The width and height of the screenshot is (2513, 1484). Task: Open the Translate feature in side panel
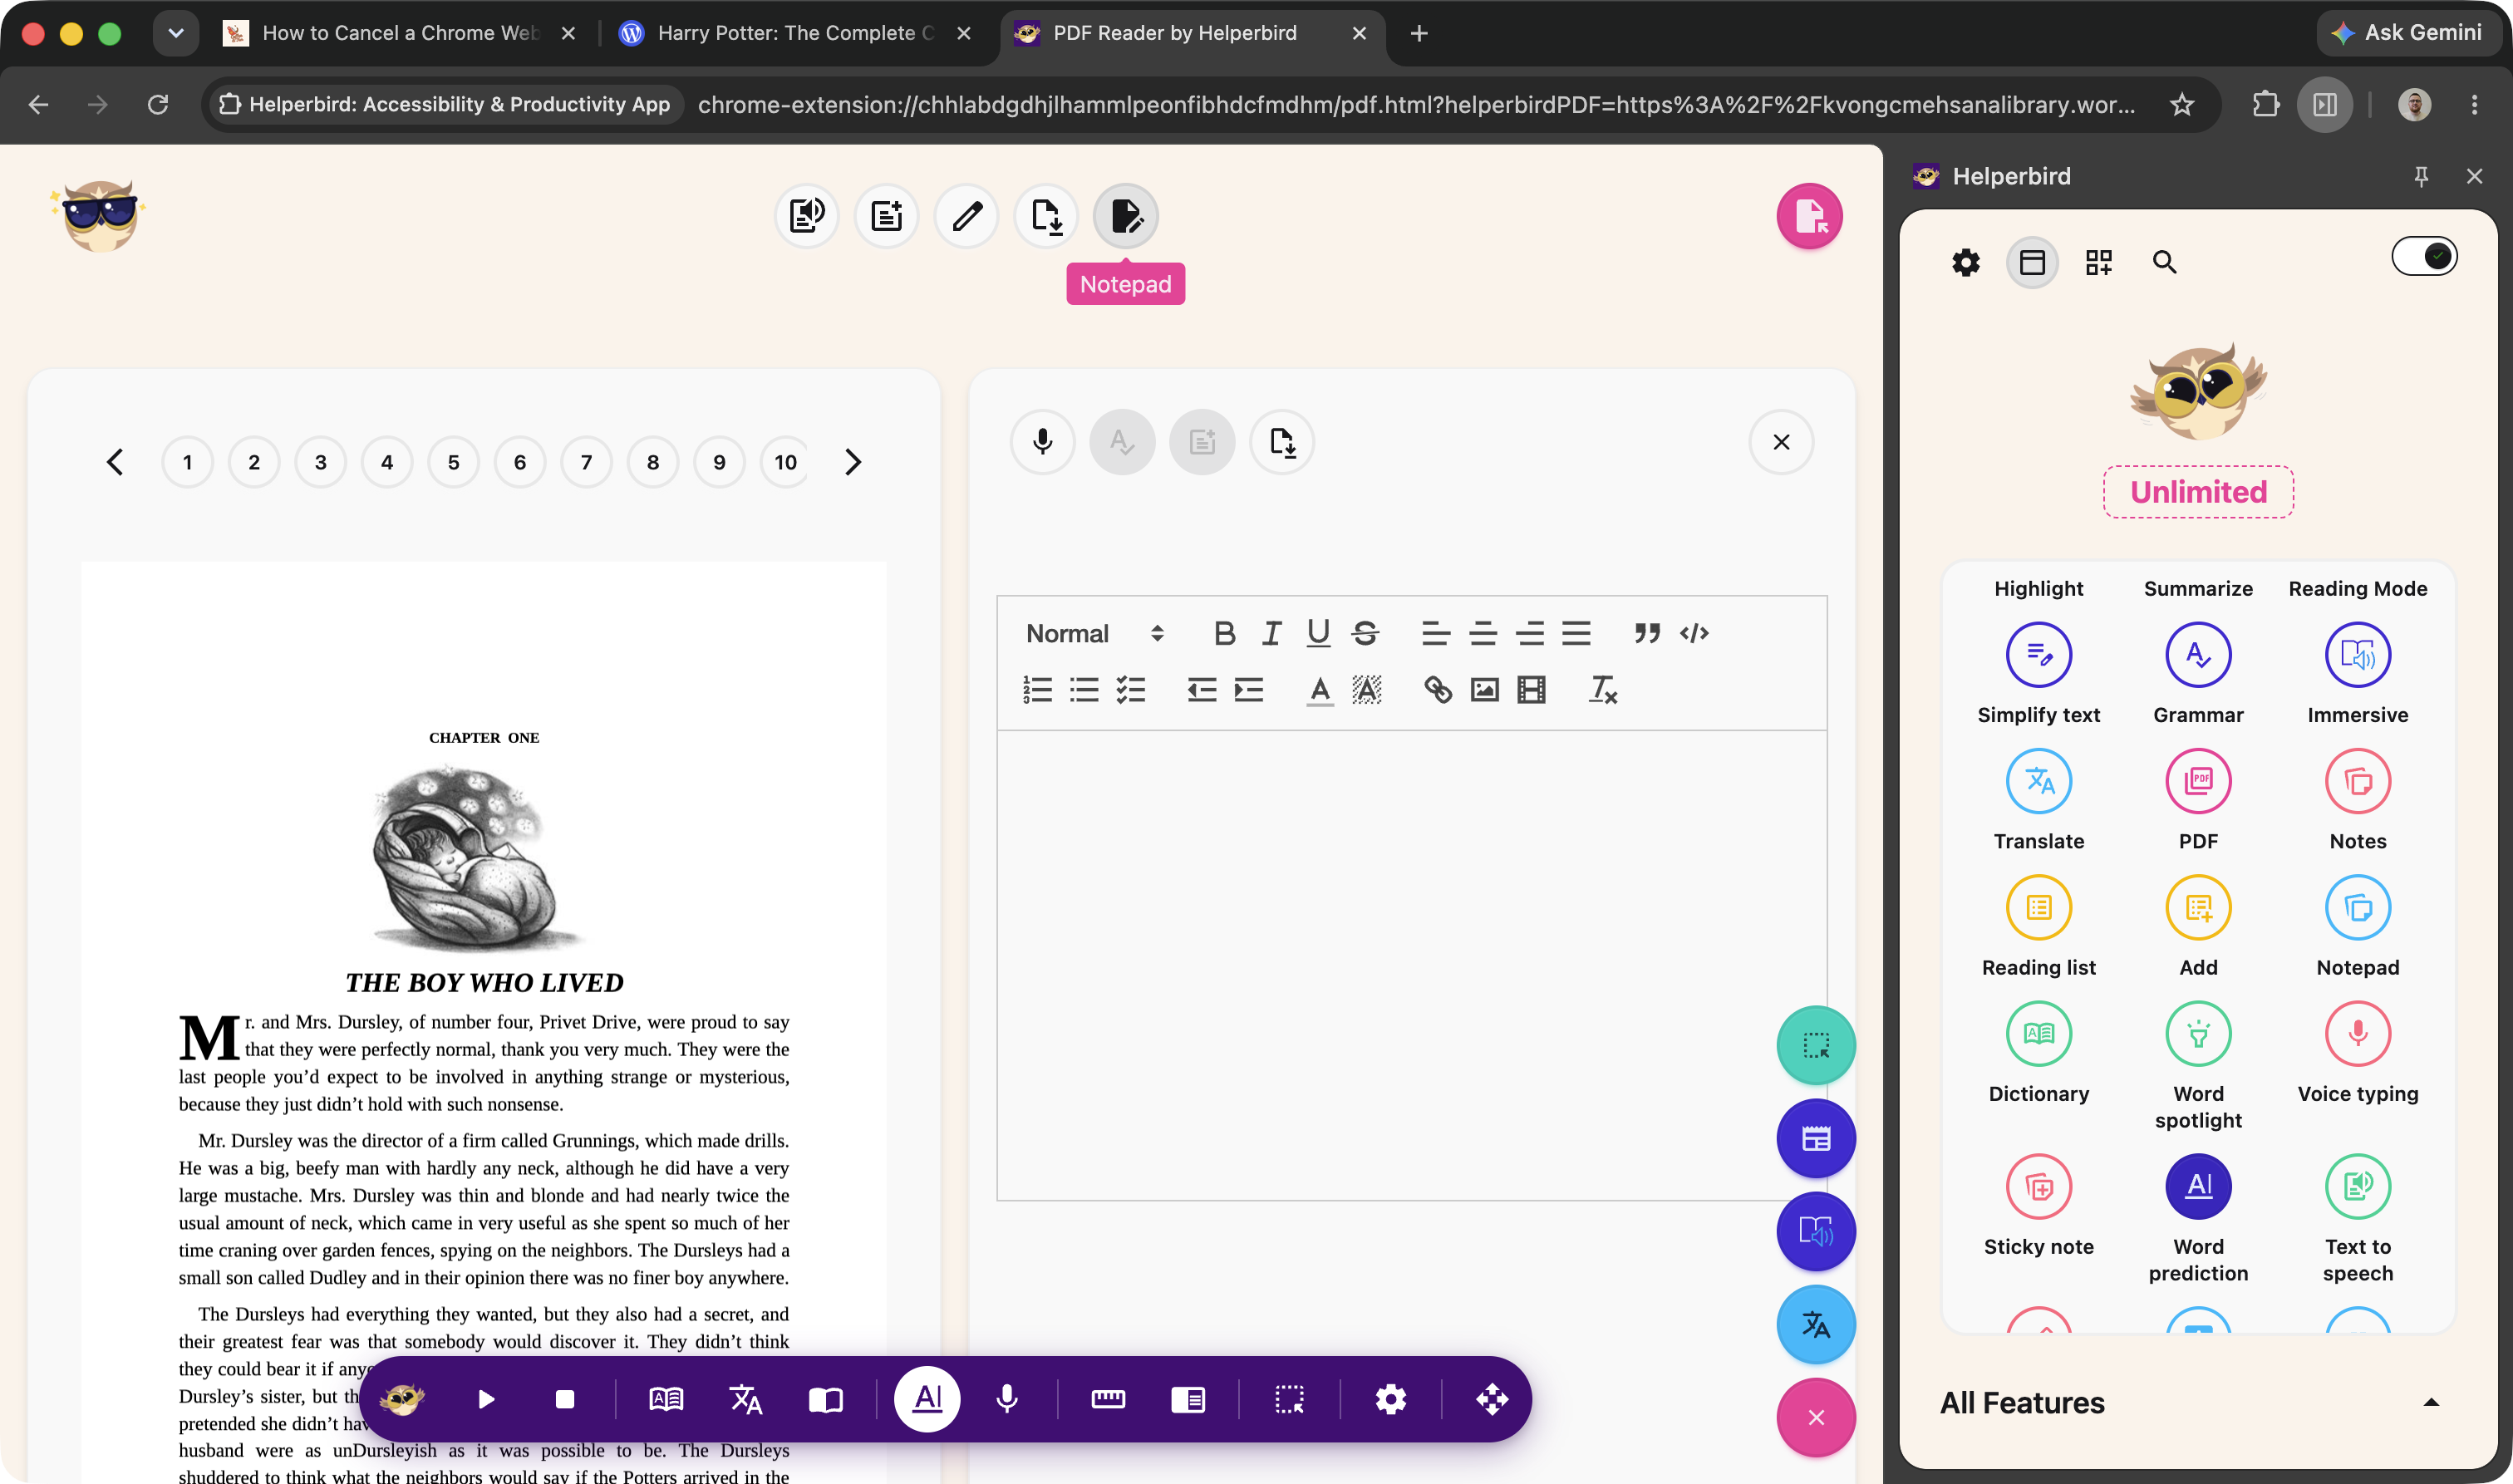click(2038, 781)
